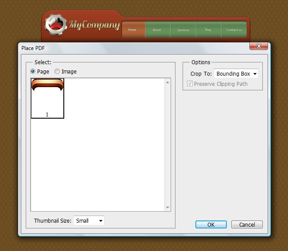Click the thumbnail list scroll down arrow

point(167,208)
